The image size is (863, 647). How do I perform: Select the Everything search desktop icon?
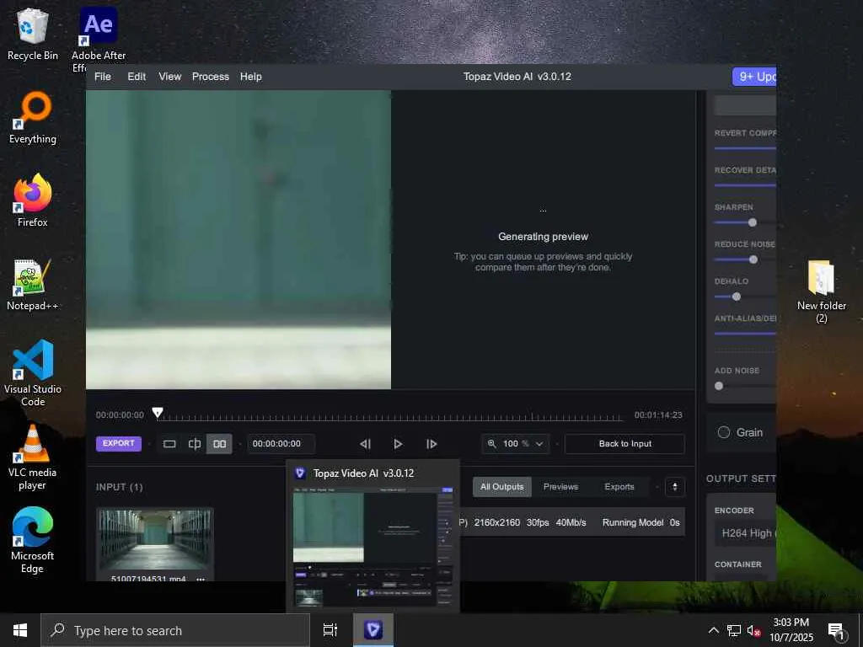[33, 118]
